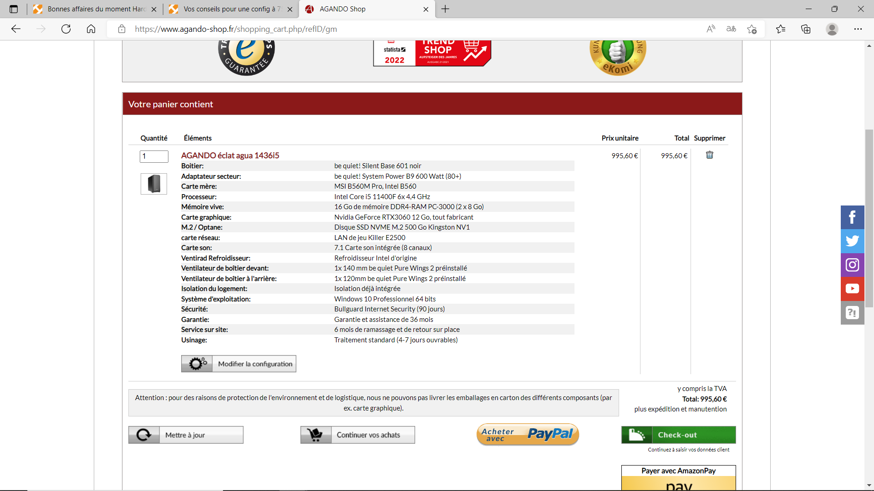Click the page vertical scrollbar thumb

click(x=869, y=218)
